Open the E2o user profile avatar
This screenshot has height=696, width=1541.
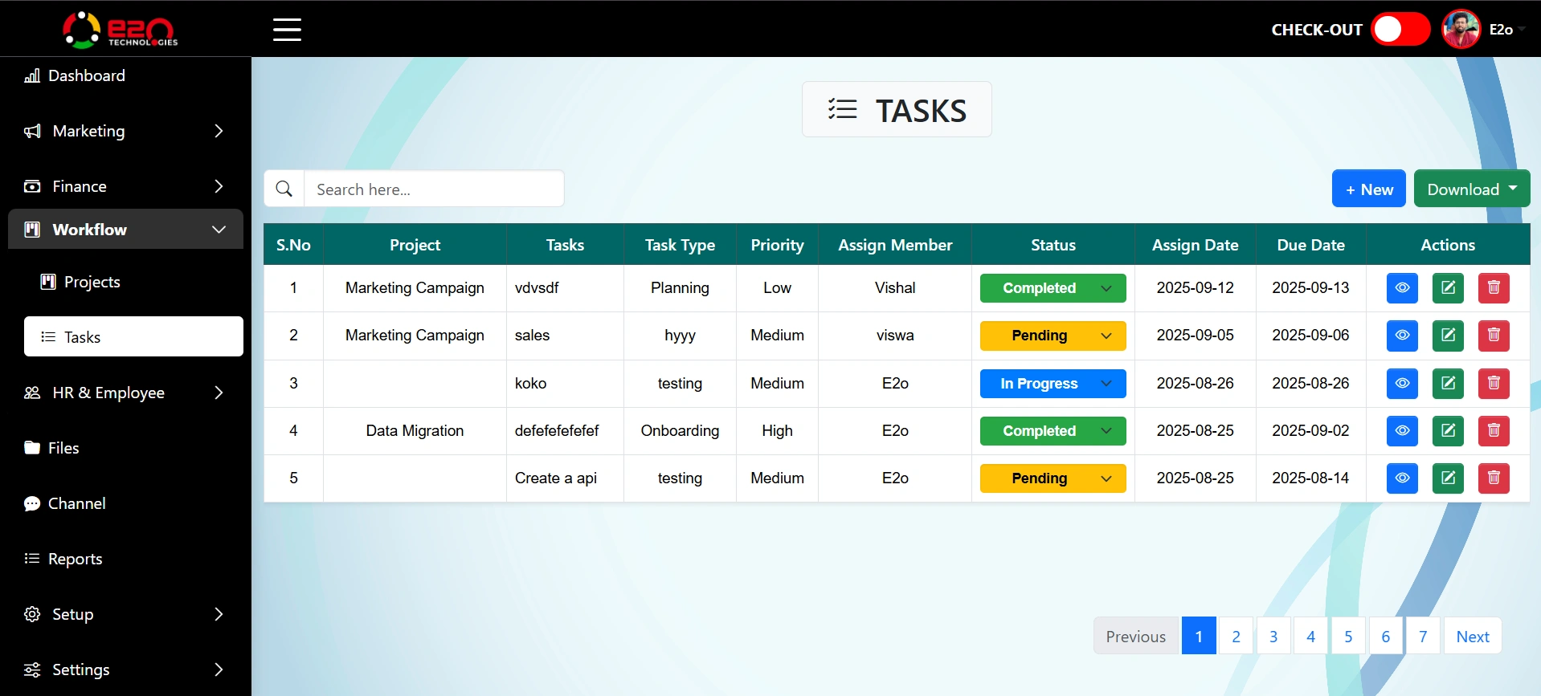[1461, 30]
